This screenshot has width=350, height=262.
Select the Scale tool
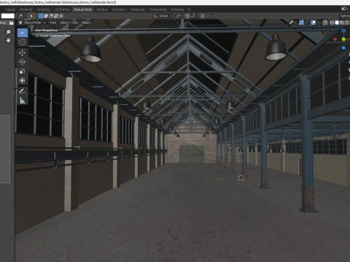(22, 71)
